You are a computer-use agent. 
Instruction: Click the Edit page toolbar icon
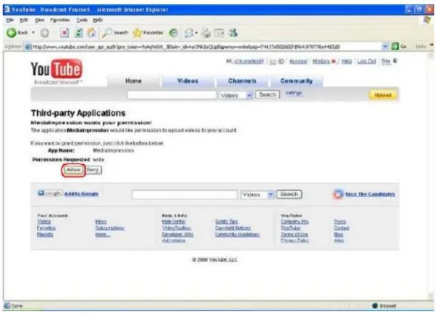(219, 33)
